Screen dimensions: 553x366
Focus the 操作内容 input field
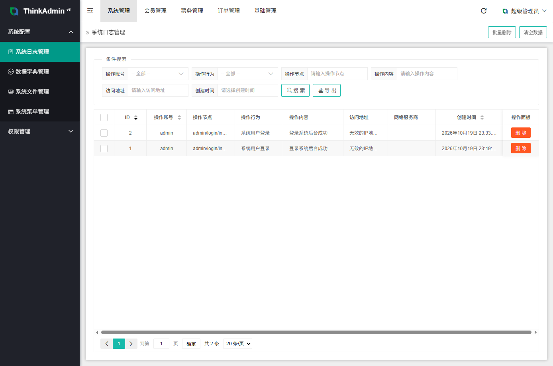point(427,74)
